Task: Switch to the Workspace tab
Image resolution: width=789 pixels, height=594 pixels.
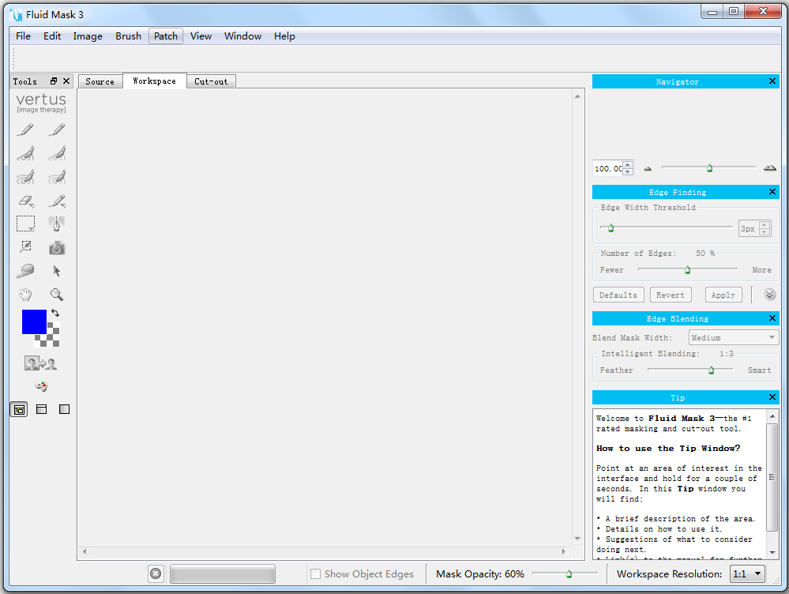Action: (155, 81)
